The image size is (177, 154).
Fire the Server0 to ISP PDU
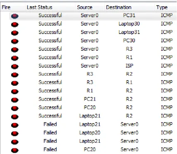click(x=15, y=66)
